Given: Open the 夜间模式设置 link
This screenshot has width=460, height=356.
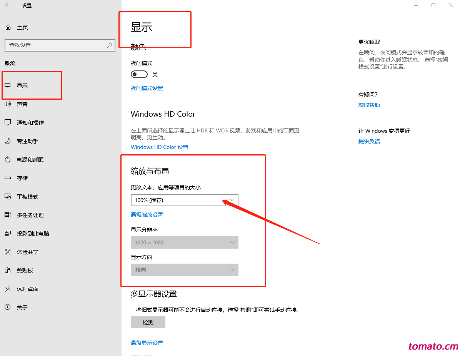Looking at the screenshot, I should (x=147, y=88).
